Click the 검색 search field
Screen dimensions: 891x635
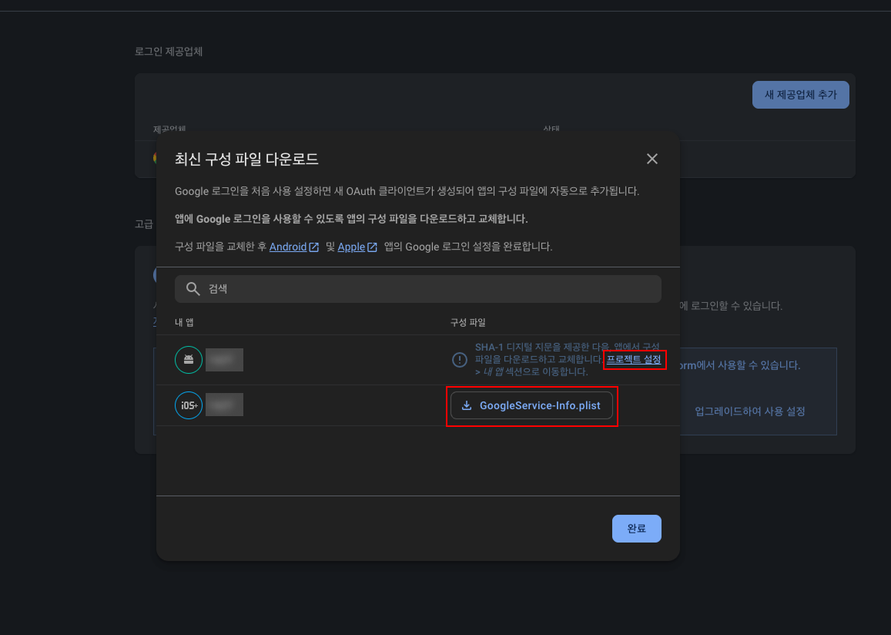coord(417,289)
